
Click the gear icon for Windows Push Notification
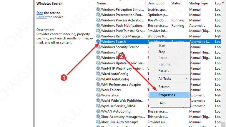98,26
